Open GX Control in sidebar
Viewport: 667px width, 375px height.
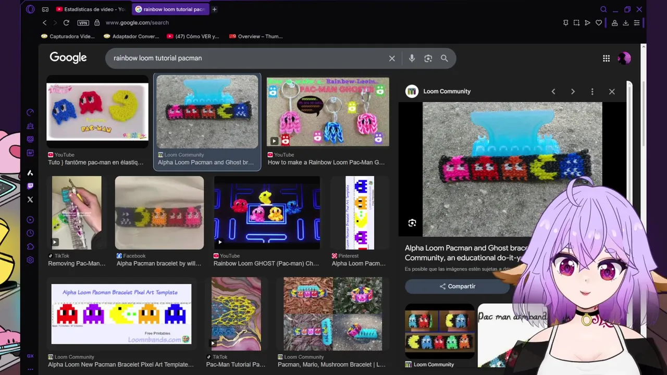(30, 113)
